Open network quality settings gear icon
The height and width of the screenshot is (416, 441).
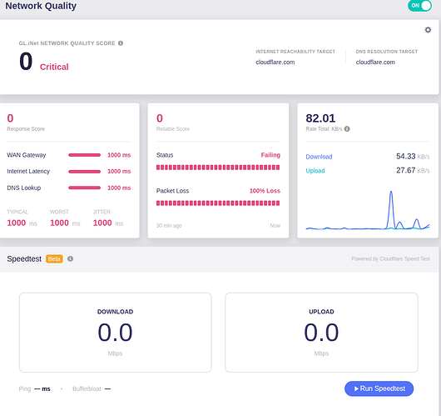(428, 30)
